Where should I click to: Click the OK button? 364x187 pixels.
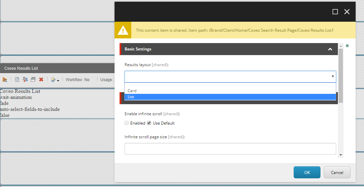click(x=307, y=172)
